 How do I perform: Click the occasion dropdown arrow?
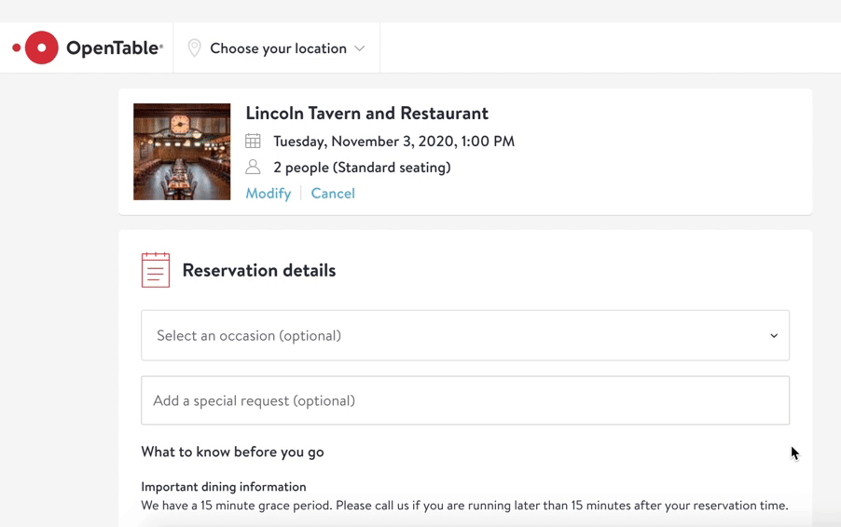tap(774, 336)
